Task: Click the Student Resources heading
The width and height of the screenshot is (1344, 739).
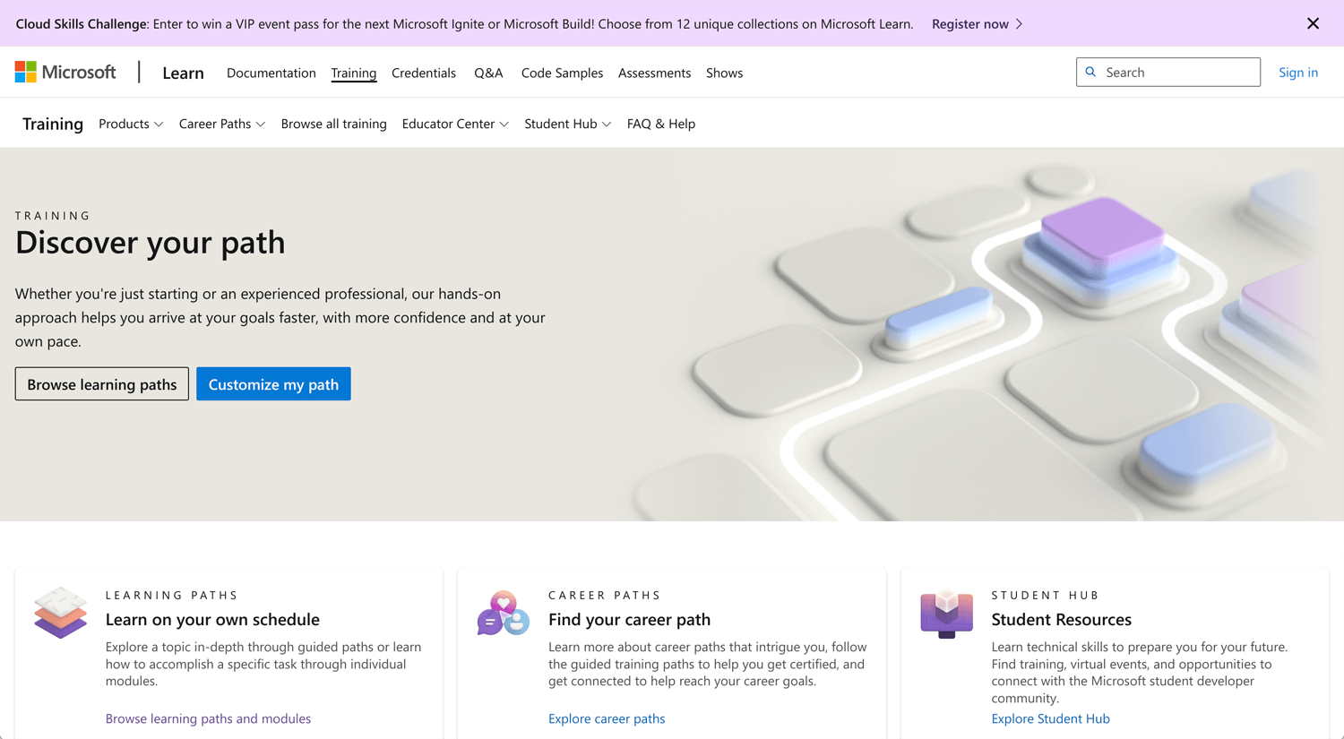Action: [x=1061, y=619]
